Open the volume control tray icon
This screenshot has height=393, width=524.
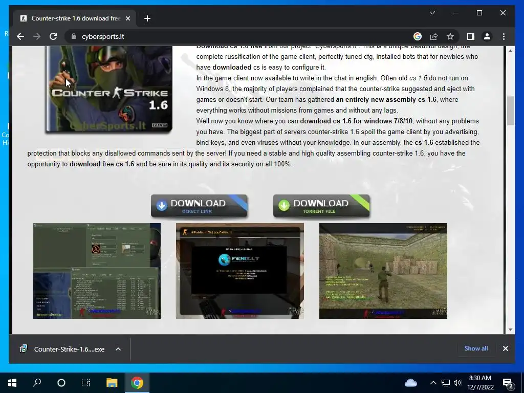point(457,383)
